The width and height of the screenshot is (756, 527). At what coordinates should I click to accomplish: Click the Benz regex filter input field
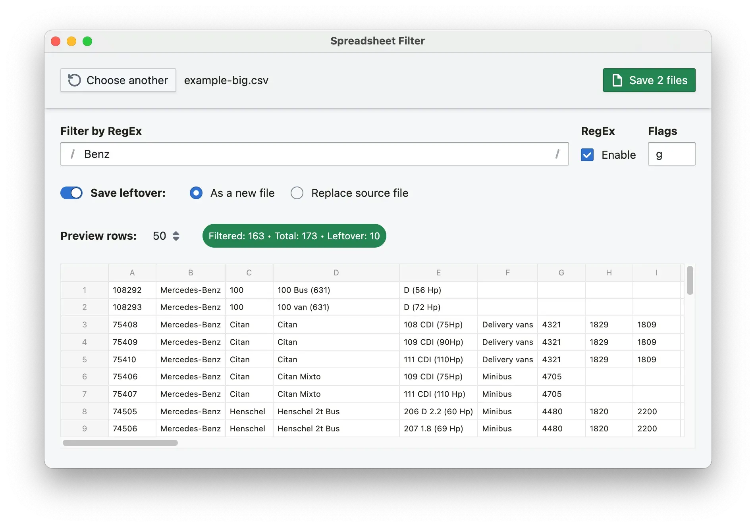tap(278, 154)
